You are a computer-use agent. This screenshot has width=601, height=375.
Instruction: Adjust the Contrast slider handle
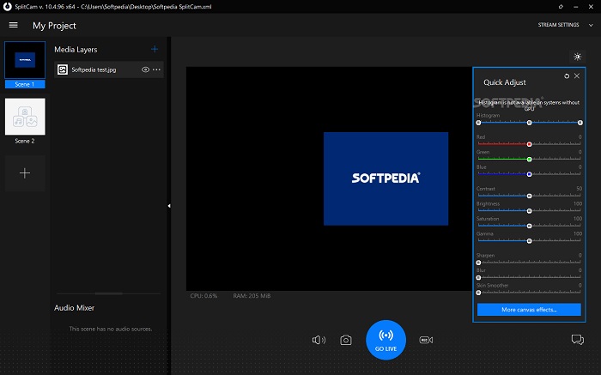click(x=530, y=197)
